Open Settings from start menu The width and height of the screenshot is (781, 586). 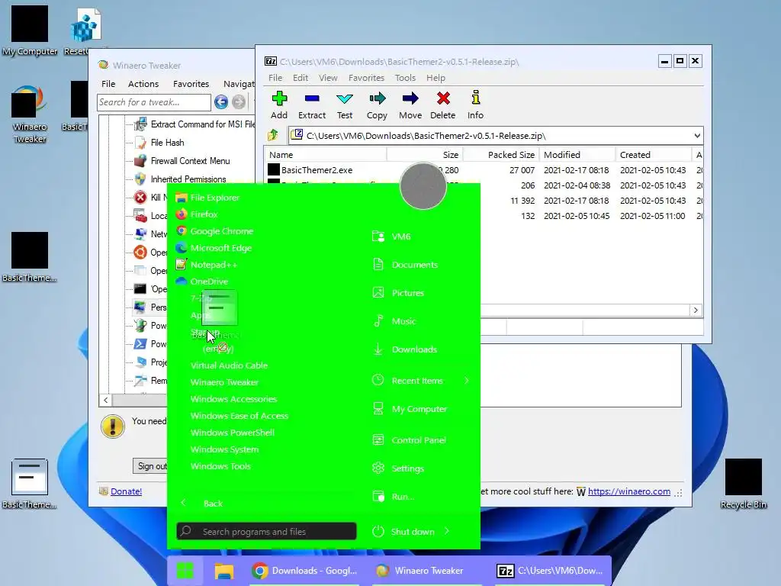click(398, 468)
